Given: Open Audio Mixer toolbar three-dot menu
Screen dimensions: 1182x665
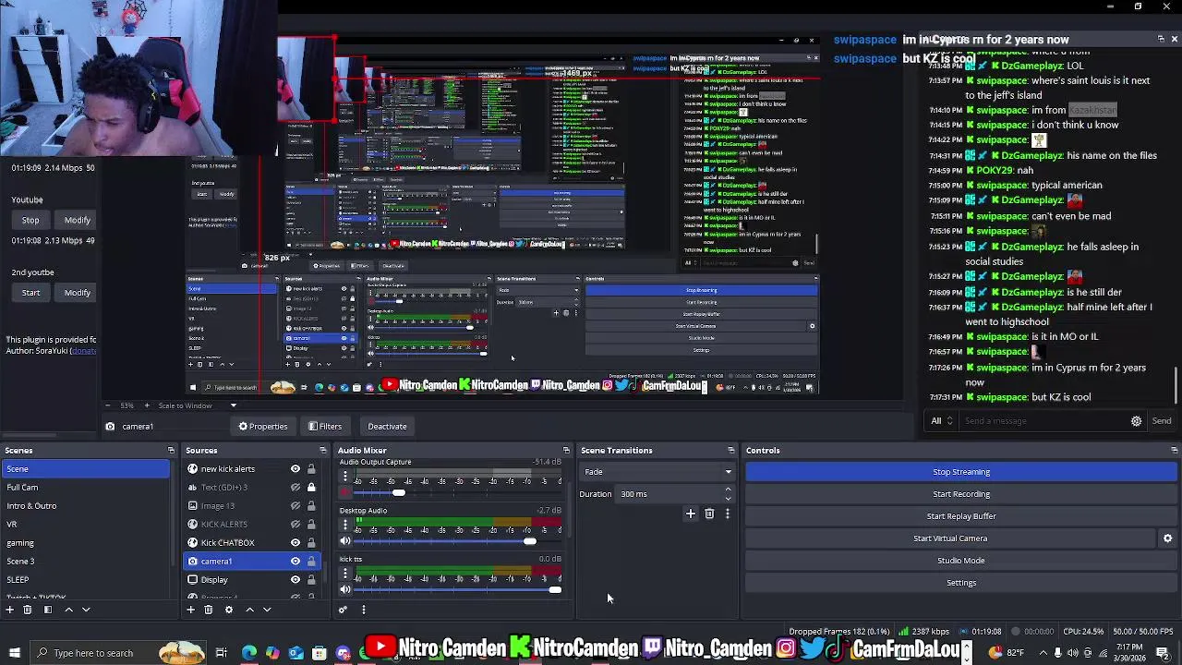Looking at the screenshot, I should [x=363, y=610].
